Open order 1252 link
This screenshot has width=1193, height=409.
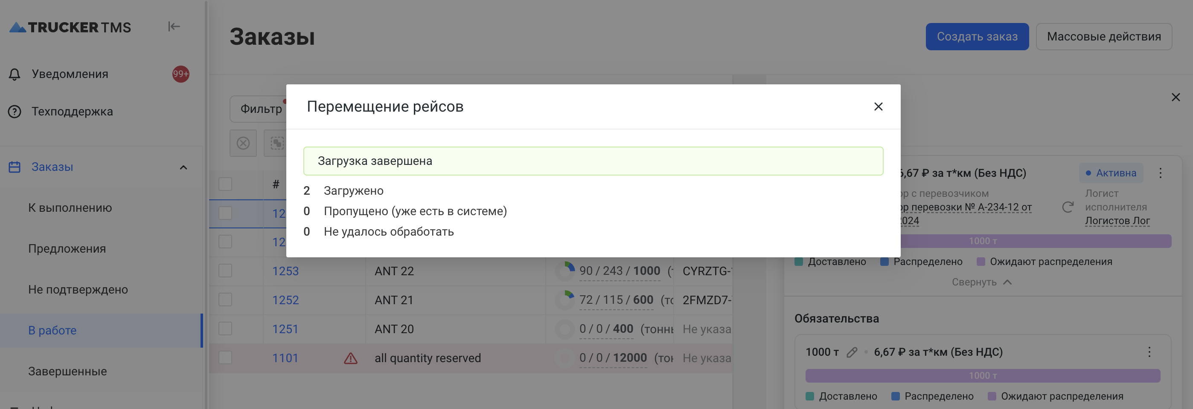[x=285, y=300]
